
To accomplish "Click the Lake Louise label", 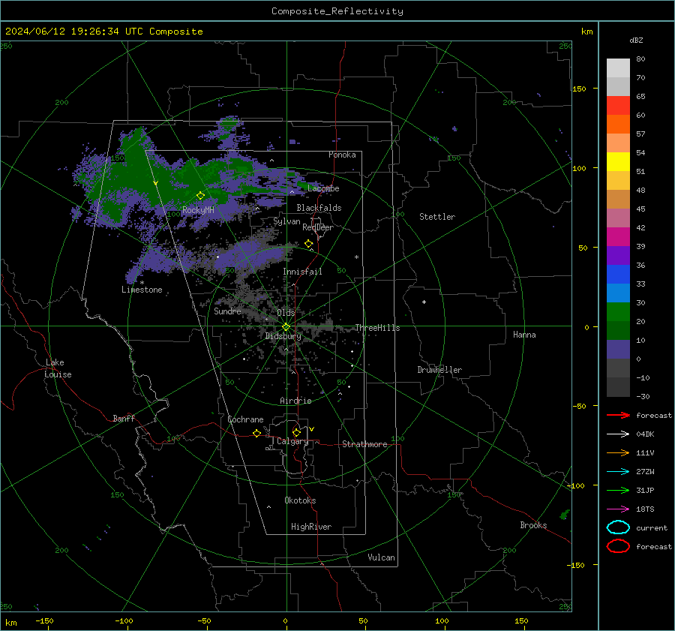I will 58,368.
